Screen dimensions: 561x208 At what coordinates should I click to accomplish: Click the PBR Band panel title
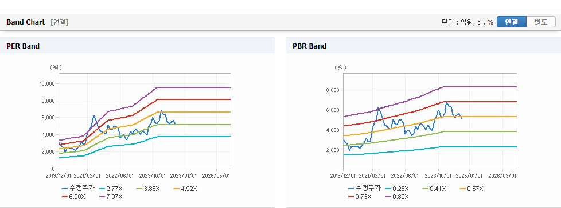(x=310, y=46)
